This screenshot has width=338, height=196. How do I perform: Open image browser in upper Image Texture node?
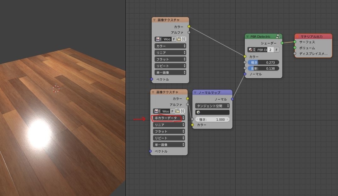tap(158, 39)
